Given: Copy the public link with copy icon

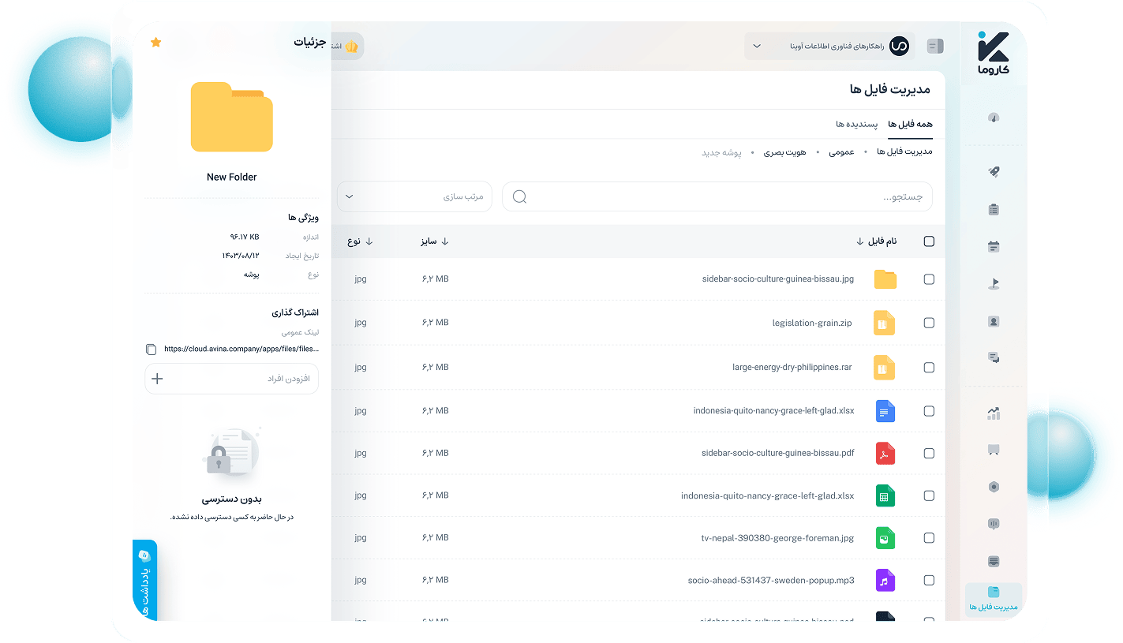Looking at the screenshot, I should click(152, 349).
